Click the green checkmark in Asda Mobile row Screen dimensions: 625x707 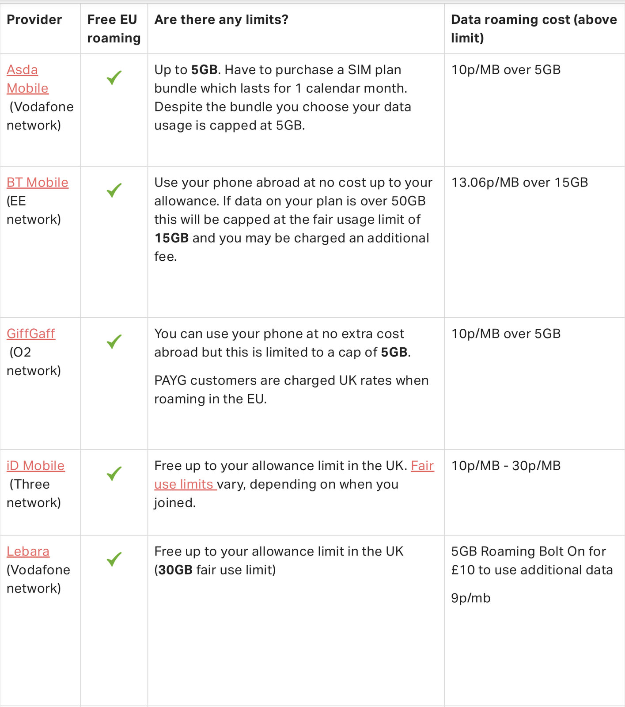(x=114, y=78)
